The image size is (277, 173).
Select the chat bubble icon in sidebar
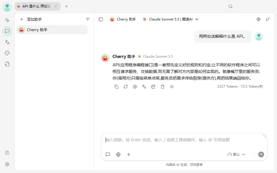pyautogui.click(x=7, y=31)
